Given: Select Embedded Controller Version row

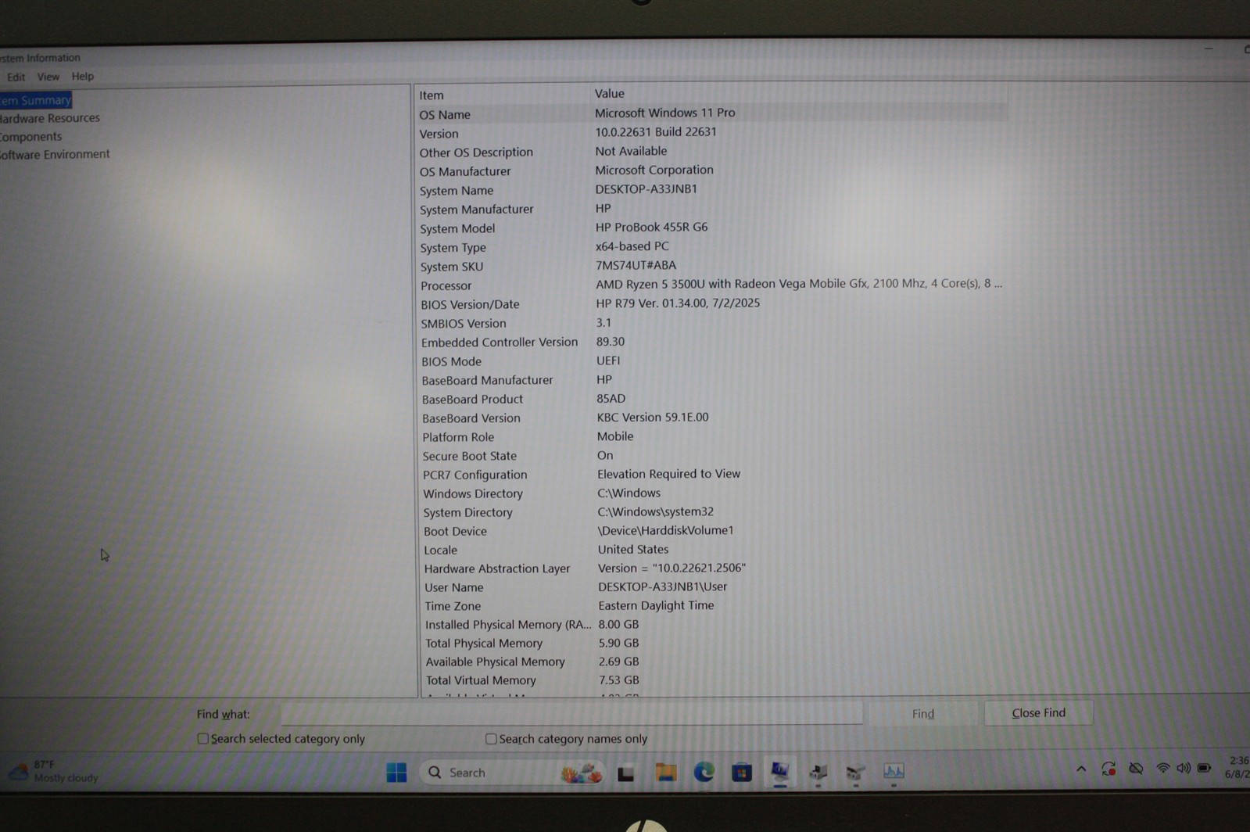Looking at the screenshot, I should pyautogui.click(x=711, y=342).
